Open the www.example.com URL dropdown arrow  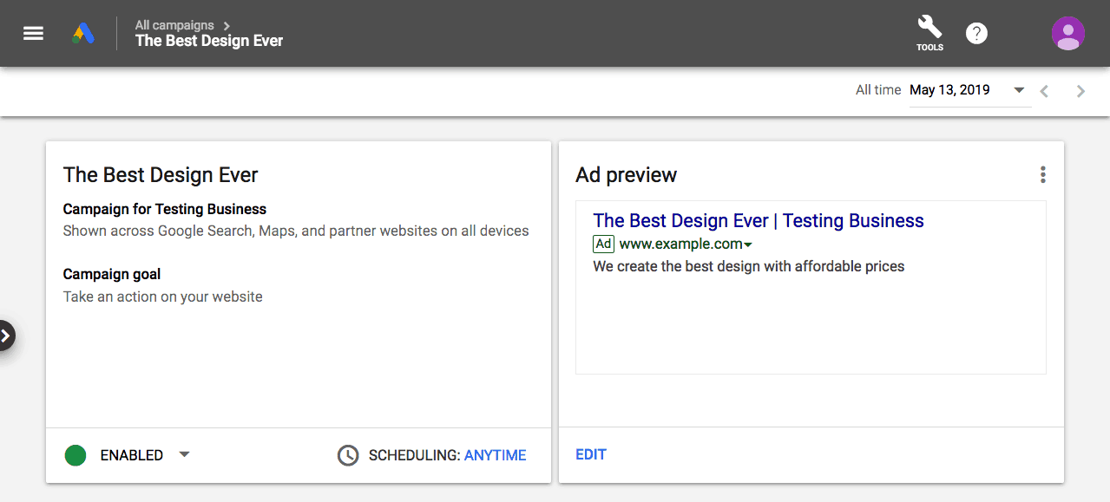tap(748, 245)
